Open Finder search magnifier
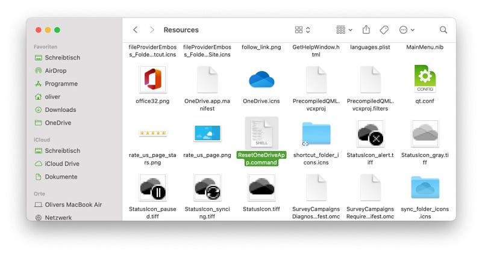The height and width of the screenshot is (255, 482). (443, 29)
